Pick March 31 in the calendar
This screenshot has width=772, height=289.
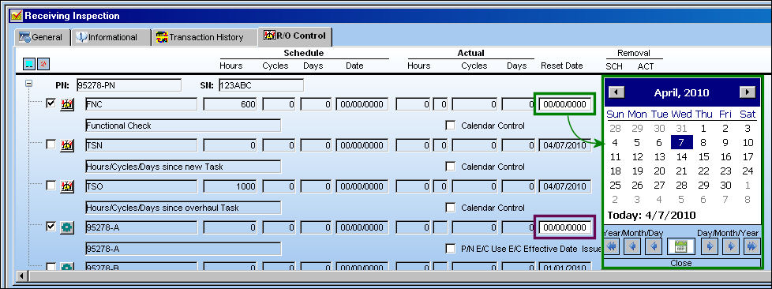click(x=681, y=129)
